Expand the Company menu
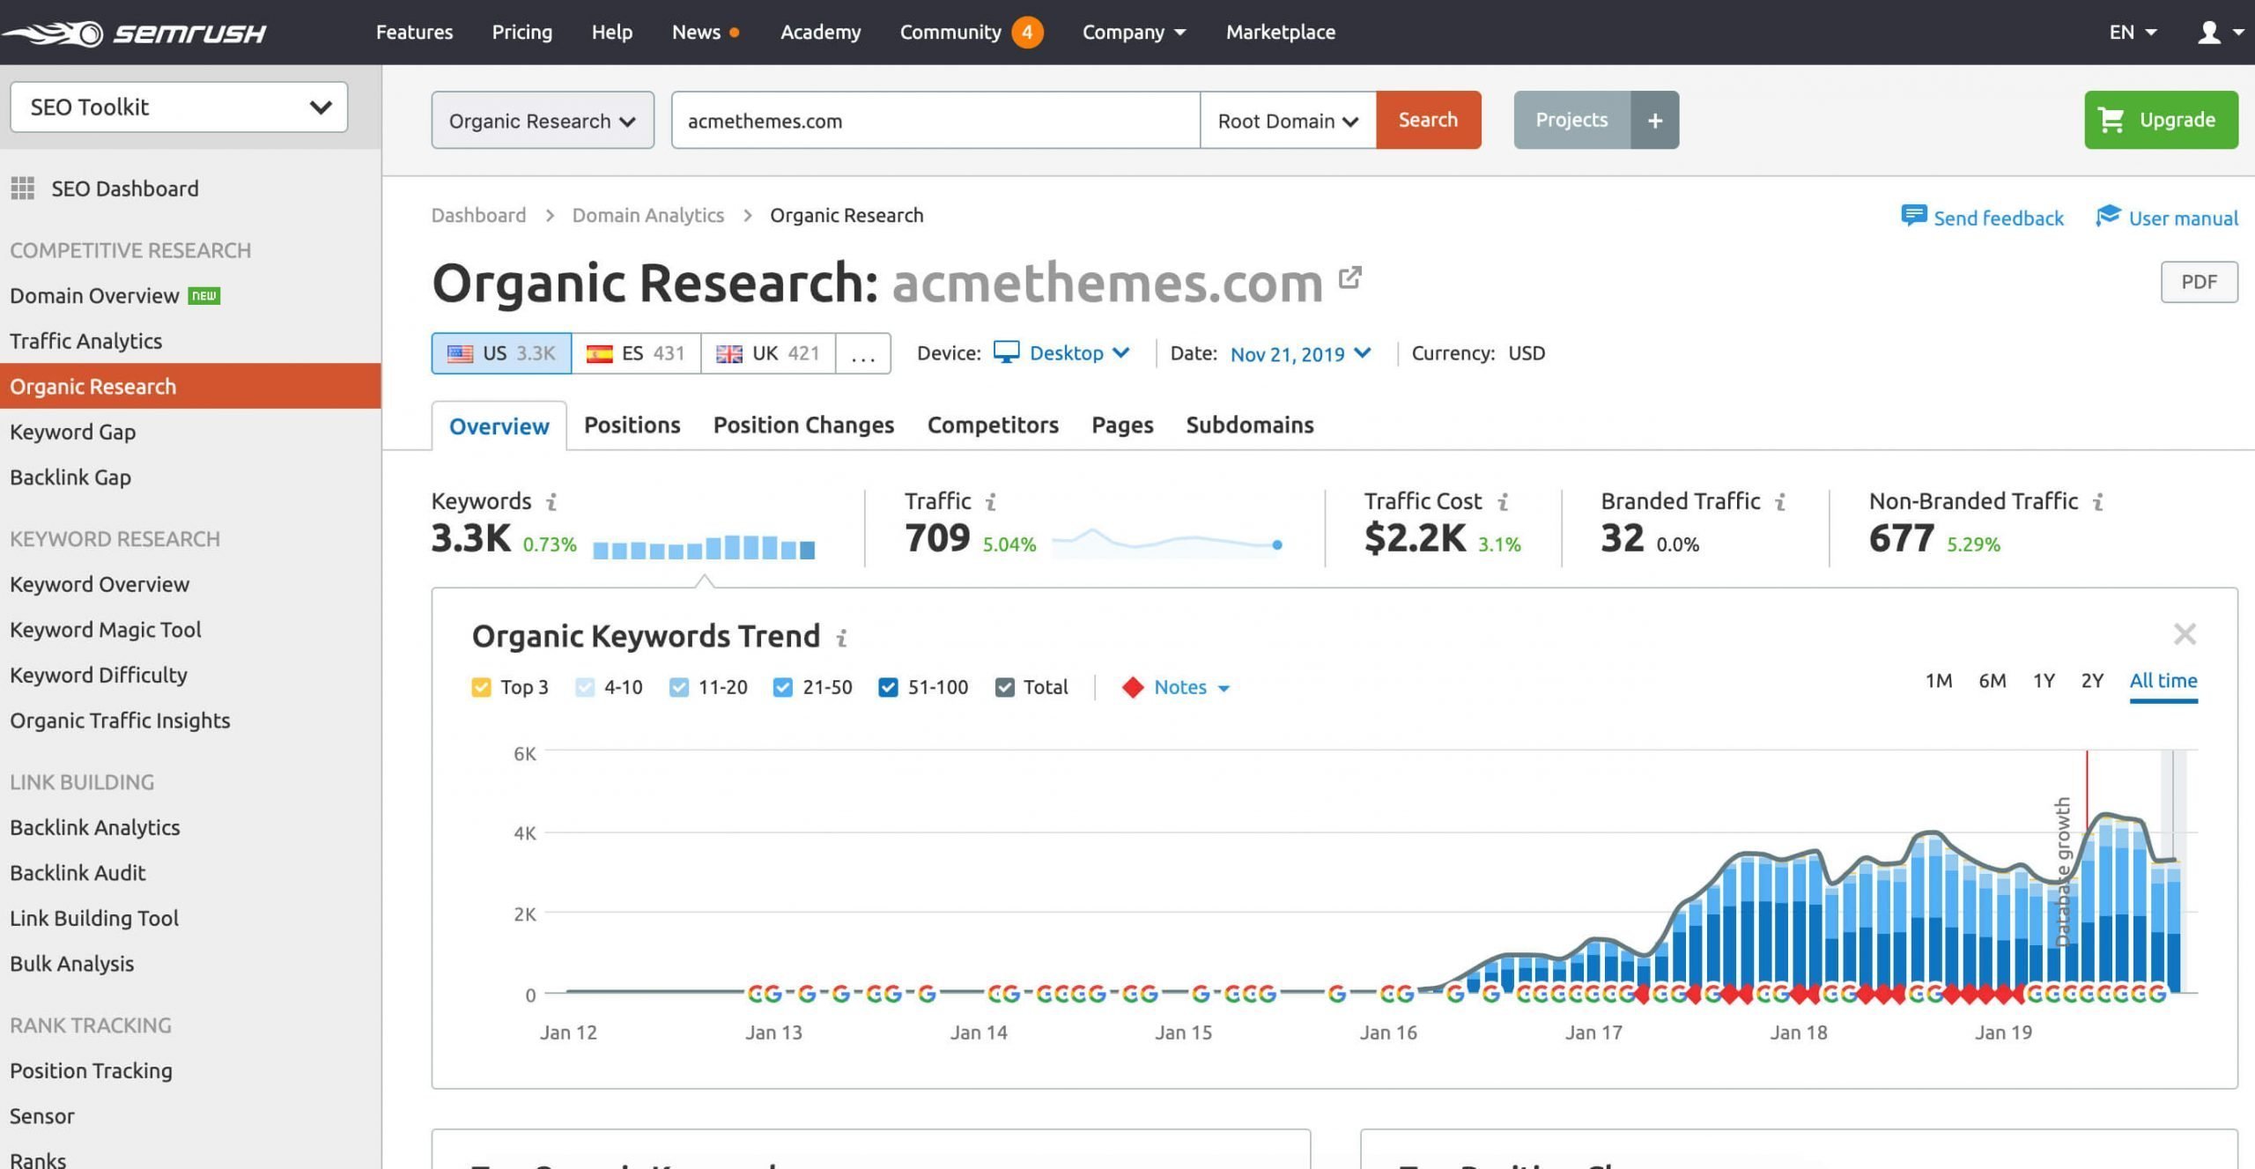 [1134, 33]
